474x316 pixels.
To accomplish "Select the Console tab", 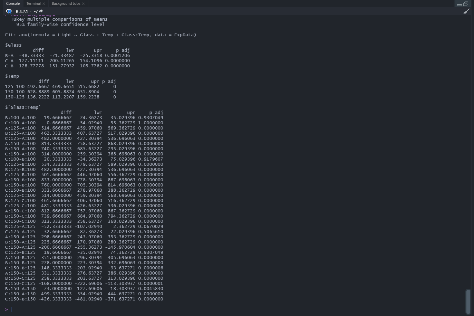I will point(13,3).
